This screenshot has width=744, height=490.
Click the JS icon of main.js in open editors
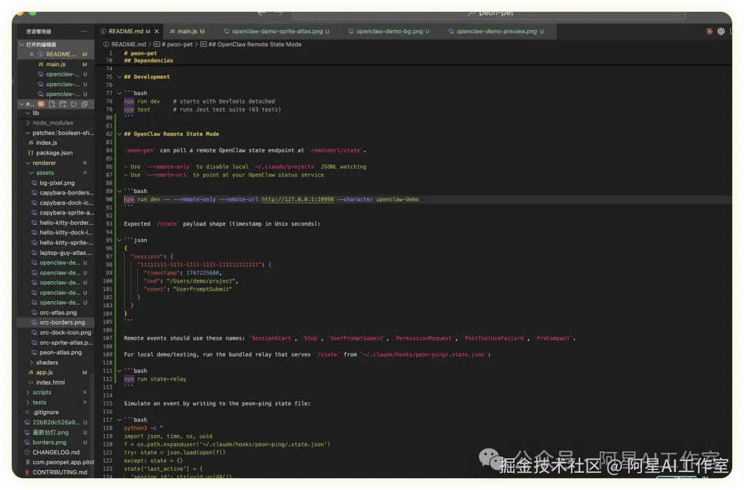click(x=41, y=64)
